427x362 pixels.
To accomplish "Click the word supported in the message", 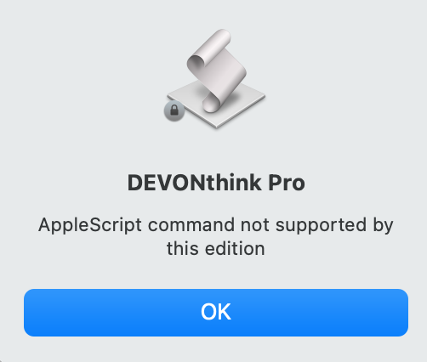I will click(321, 226).
